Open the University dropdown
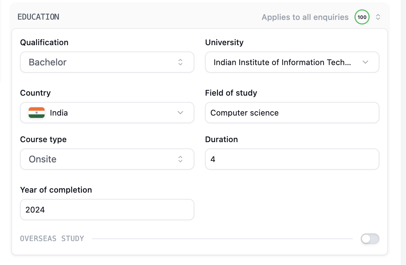Viewport: 406px width, 265px height. point(292,62)
